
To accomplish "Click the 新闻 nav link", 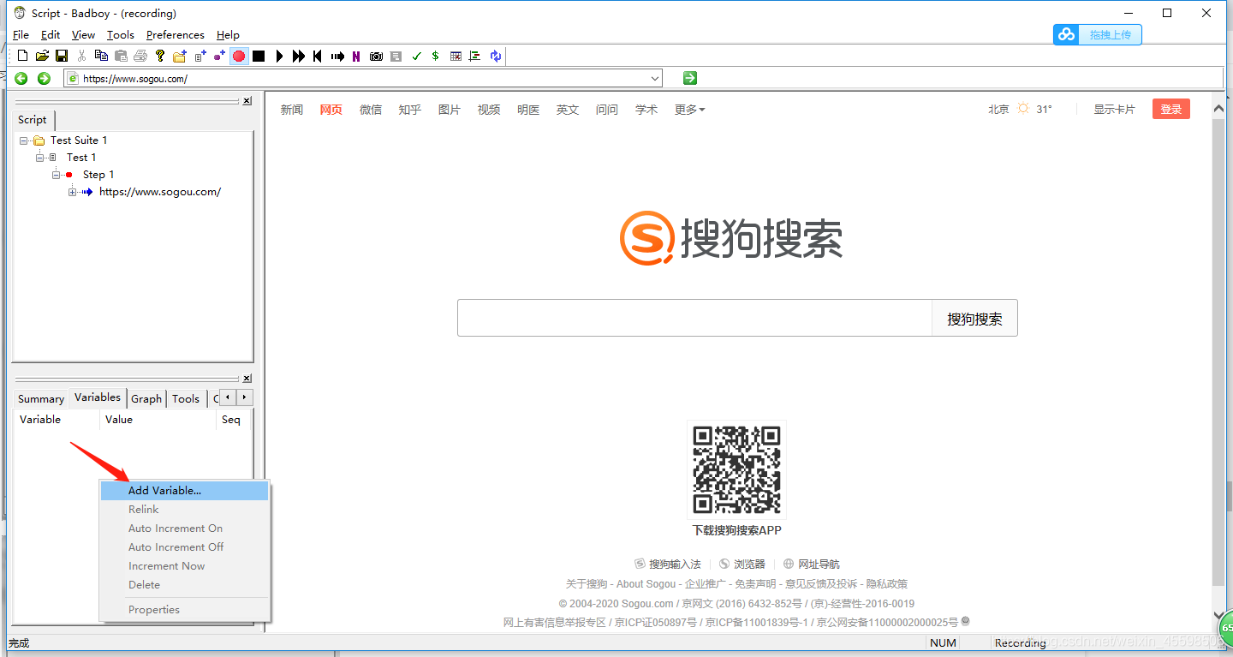I will [292, 110].
